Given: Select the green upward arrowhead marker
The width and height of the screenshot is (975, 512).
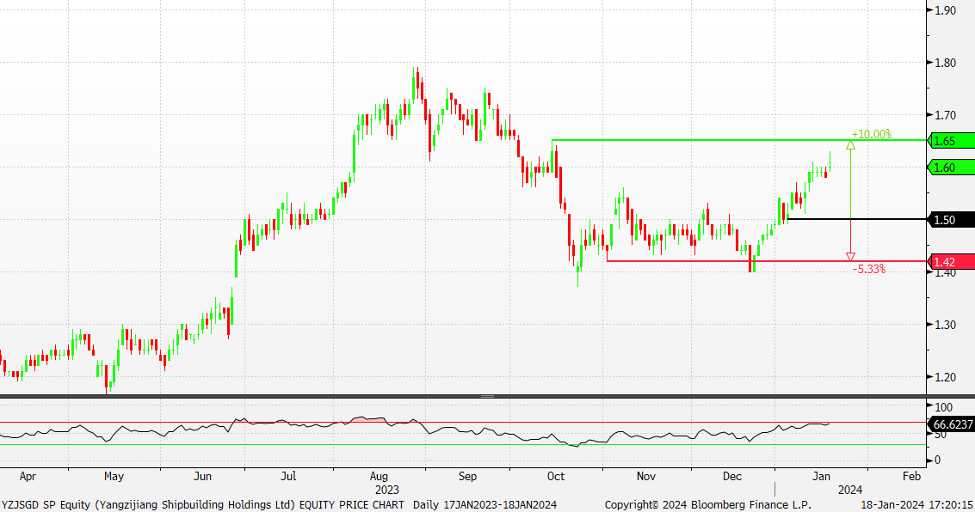Looking at the screenshot, I should pyautogui.click(x=850, y=145).
